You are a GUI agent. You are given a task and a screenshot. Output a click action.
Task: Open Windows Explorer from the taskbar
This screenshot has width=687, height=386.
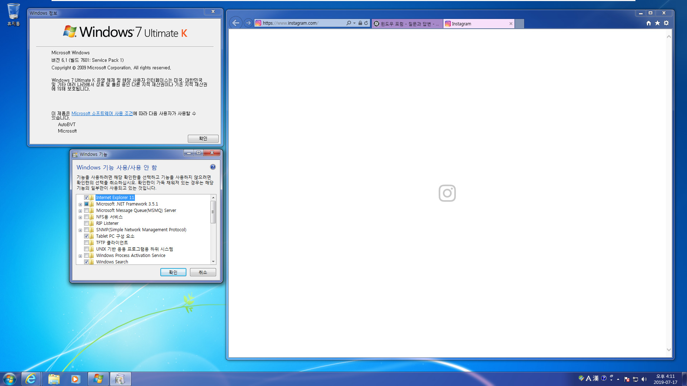tap(54, 379)
